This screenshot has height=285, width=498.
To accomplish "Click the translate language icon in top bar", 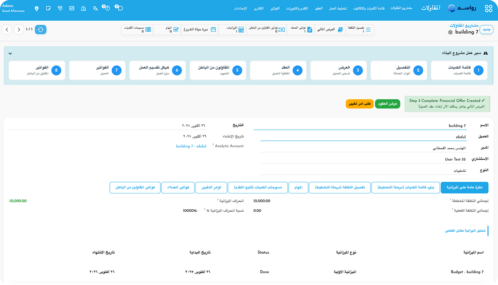I will pyautogui.click(x=95, y=9).
